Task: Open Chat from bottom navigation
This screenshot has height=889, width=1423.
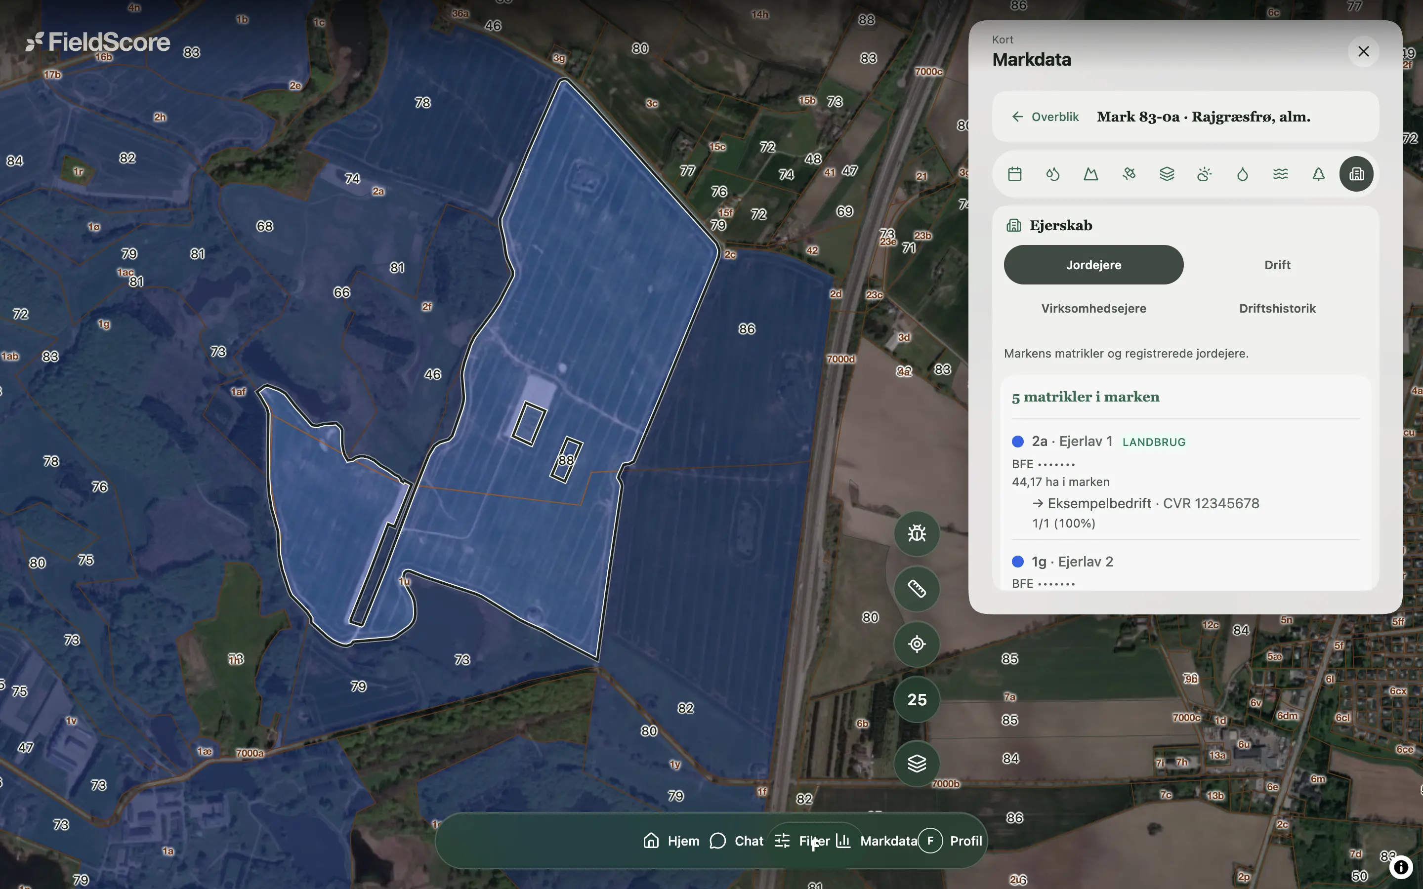Action: pyautogui.click(x=737, y=841)
